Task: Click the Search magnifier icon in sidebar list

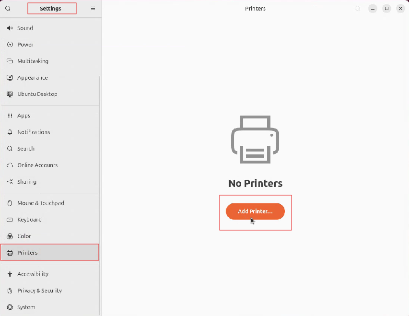Action: point(10,149)
